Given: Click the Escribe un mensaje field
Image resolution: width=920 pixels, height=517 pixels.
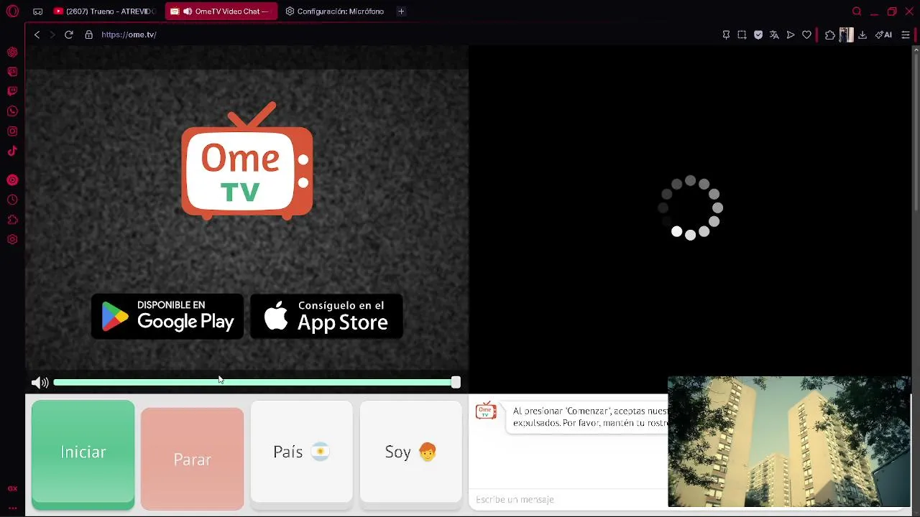Looking at the screenshot, I should pyautogui.click(x=569, y=500).
